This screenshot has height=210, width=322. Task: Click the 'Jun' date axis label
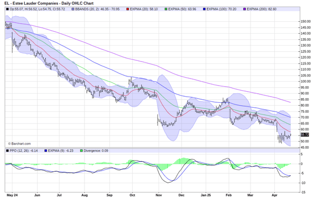click(x=37, y=195)
